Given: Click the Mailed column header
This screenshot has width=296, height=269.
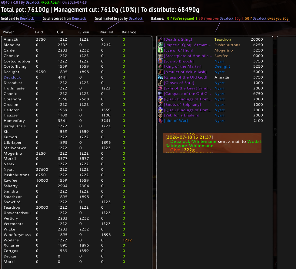Looking at the screenshot, I should (x=107, y=32).
